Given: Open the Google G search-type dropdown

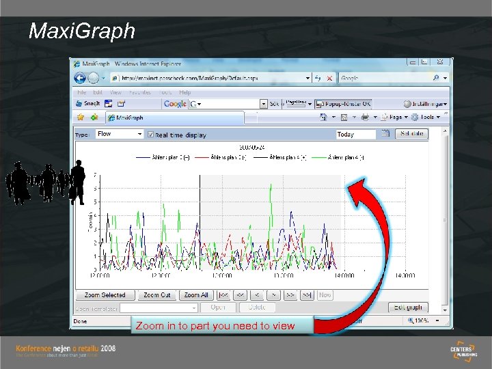Looking at the screenshot, I should pyautogui.click(x=195, y=104).
